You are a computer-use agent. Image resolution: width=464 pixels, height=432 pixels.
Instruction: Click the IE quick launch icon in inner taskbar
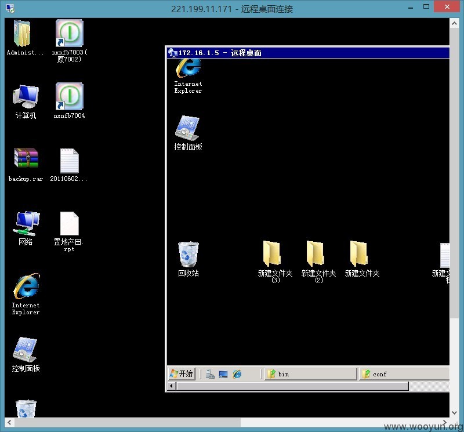pos(237,374)
